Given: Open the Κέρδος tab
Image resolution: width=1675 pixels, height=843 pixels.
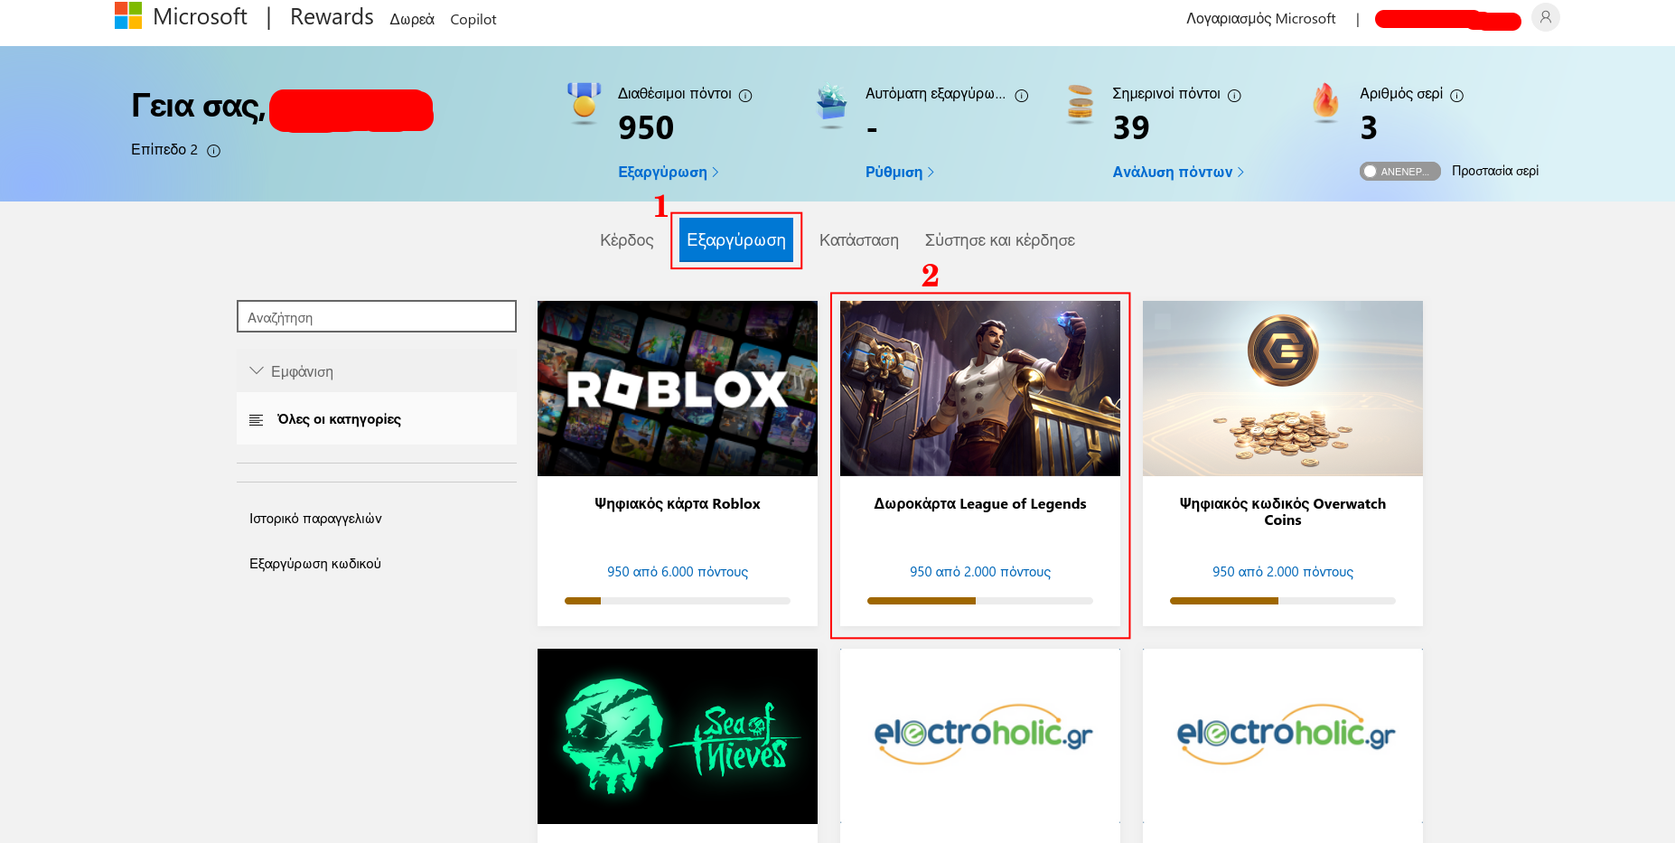Looking at the screenshot, I should (x=627, y=240).
